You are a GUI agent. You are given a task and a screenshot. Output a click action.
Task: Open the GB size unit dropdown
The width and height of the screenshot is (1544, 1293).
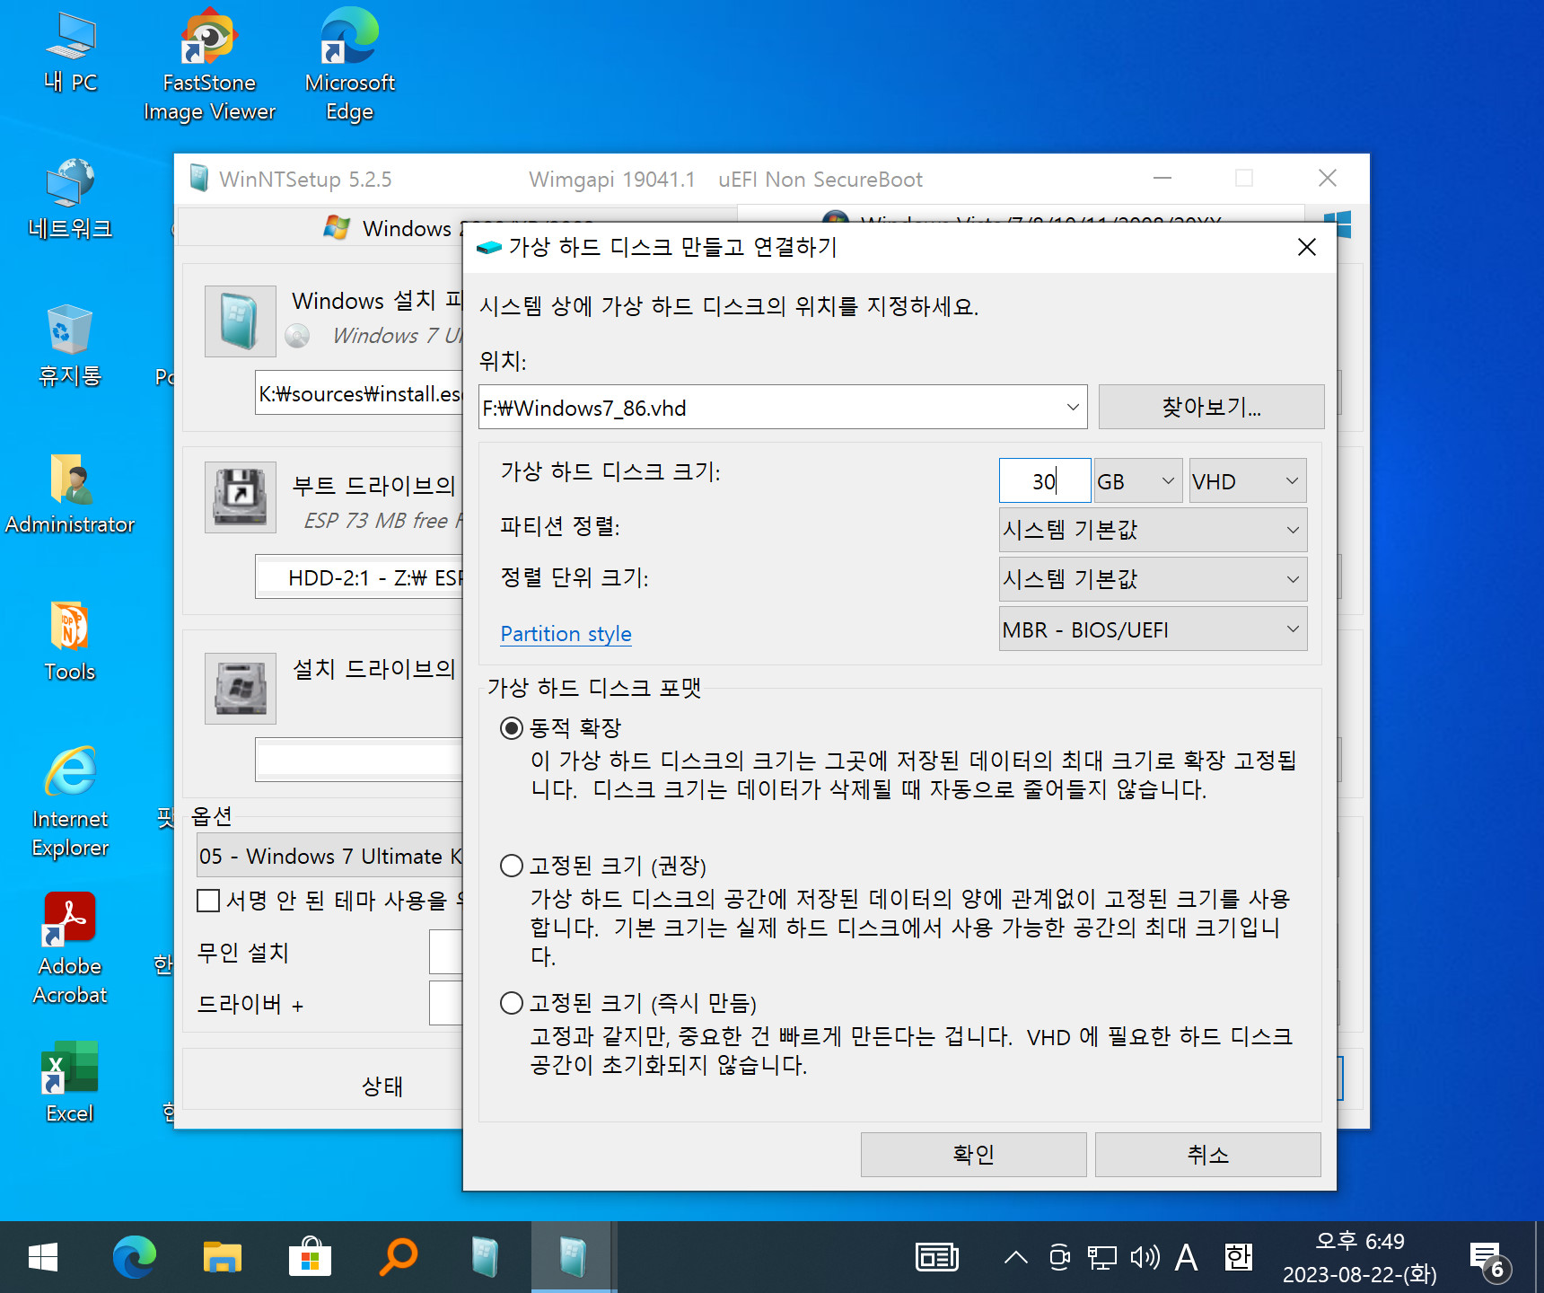[x=1139, y=481]
